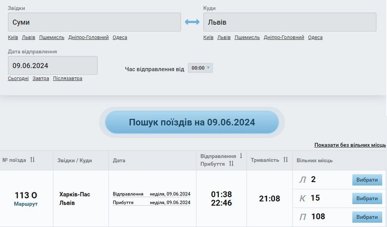The height and width of the screenshot is (227, 387).
Task: Select Вибрати for Л class seats
Action: 367,180
